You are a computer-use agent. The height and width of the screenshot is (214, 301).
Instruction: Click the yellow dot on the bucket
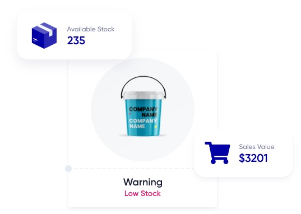(x=156, y=127)
